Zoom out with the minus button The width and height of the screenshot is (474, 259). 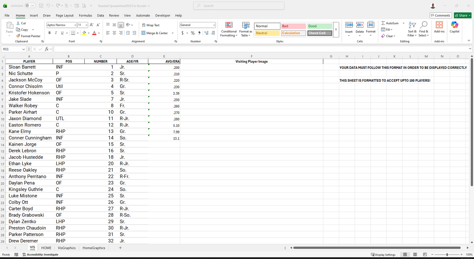pyautogui.click(x=432, y=255)
